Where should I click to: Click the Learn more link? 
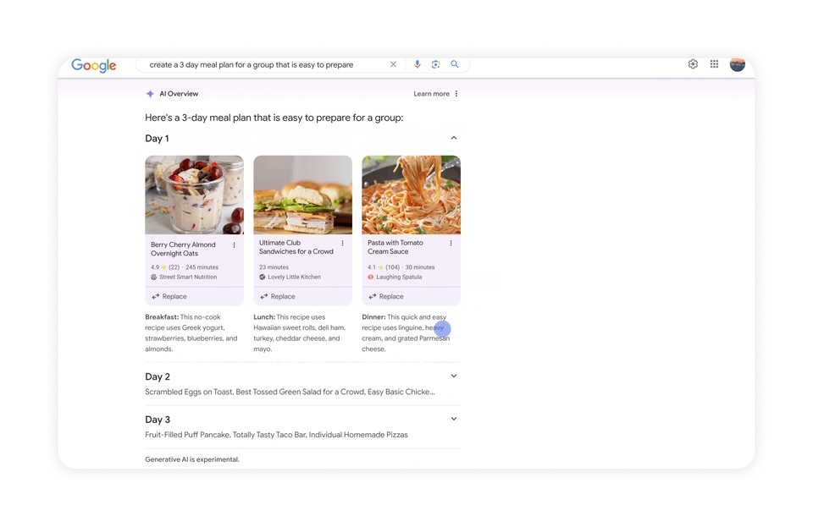[431, 94]
